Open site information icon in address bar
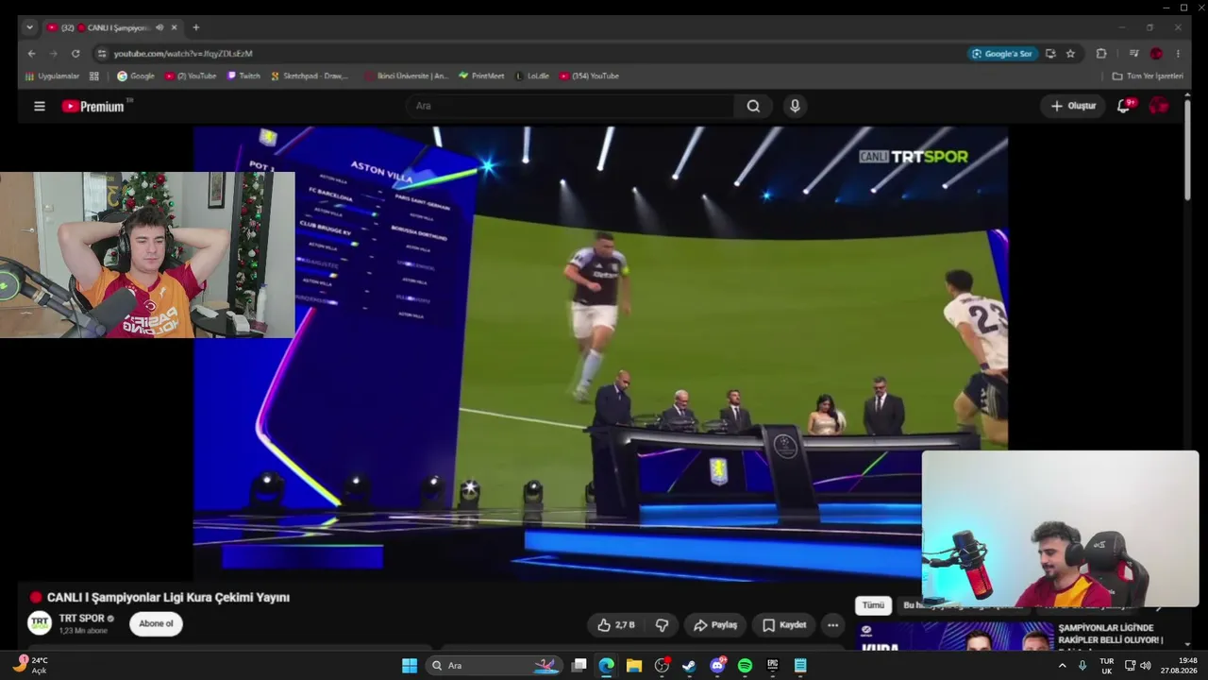Viewport: 1208px width, 680px height. click(x=102, y=54)
